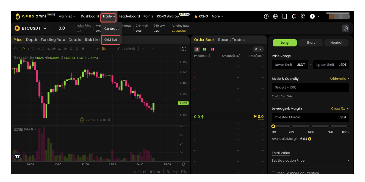Show buy-only order book view
This screenshot has width=365, height=182.
204,50
